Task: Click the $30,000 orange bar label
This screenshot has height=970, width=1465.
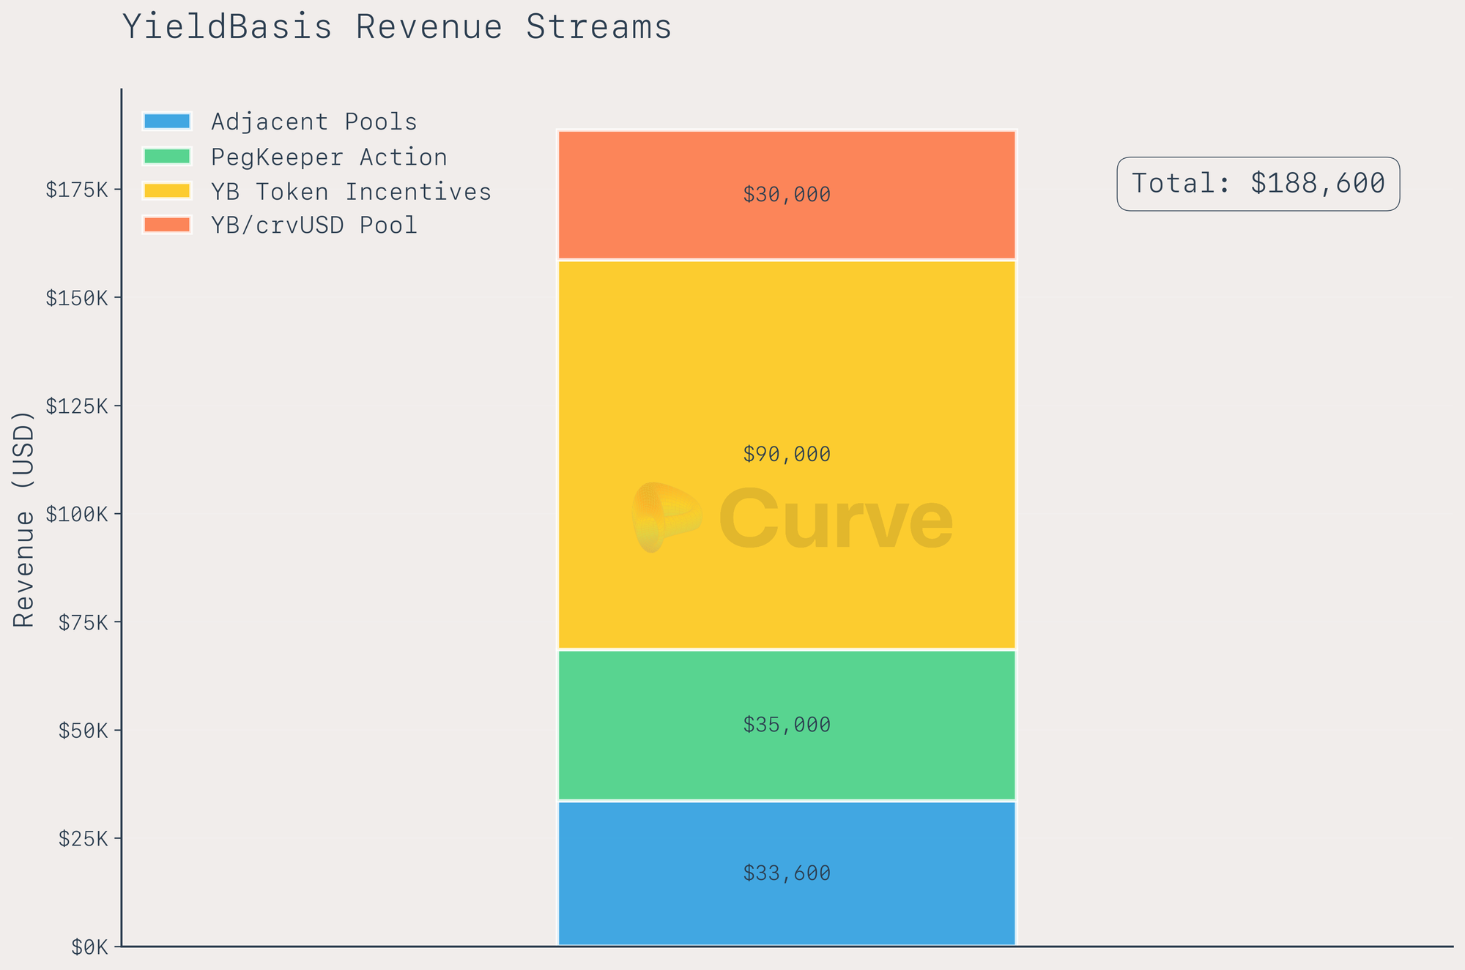Action: coord(787,195)
